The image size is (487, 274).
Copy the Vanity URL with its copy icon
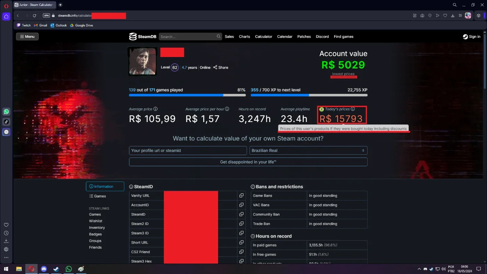point(241,196)
